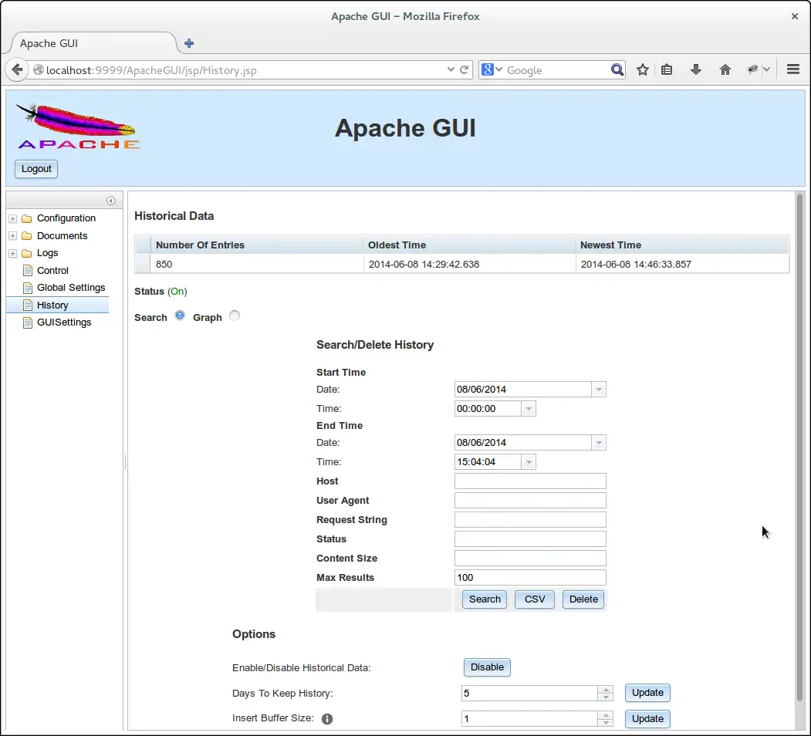
Task: Collapse the left navigation panel arrow
Action: [x=110, y=201]
